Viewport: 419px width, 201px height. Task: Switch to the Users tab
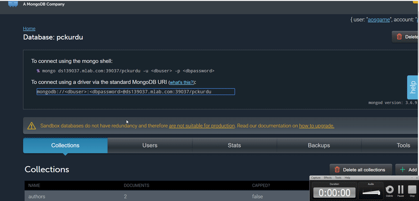point(150,145)
